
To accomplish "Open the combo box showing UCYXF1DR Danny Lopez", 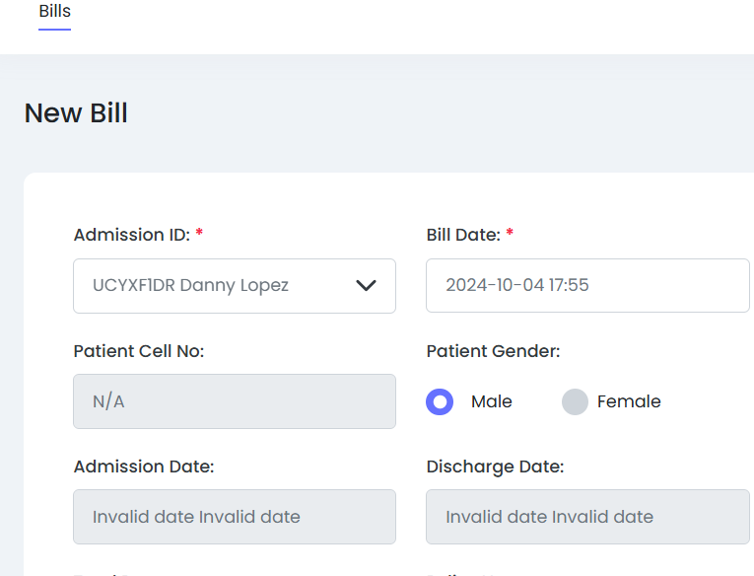I will point(235,286).
